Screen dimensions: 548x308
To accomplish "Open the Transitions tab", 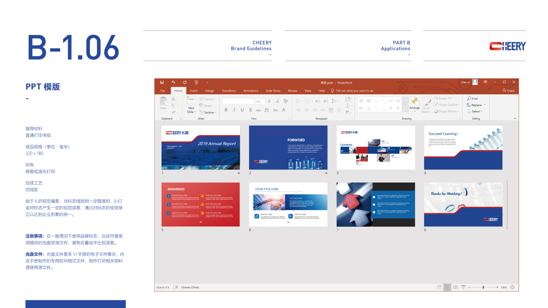I will [x=229, y=91].
